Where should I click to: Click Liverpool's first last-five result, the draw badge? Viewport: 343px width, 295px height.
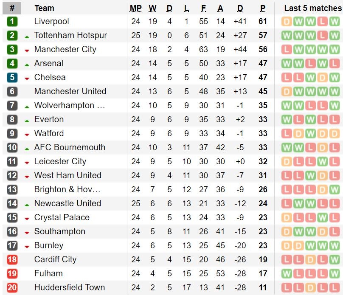pos(287,22)
